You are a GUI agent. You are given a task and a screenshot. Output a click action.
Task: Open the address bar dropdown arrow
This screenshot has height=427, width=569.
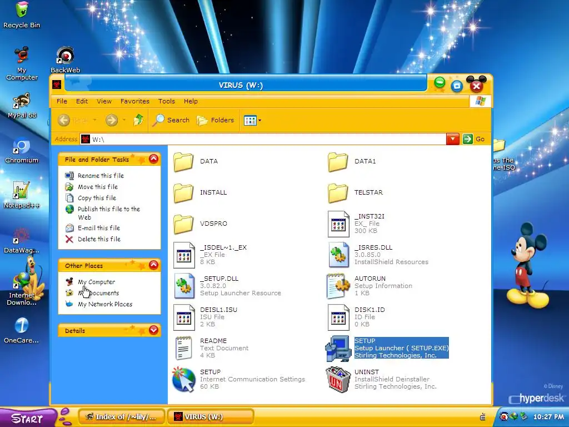pyautogui.click(x=453, y=139)
